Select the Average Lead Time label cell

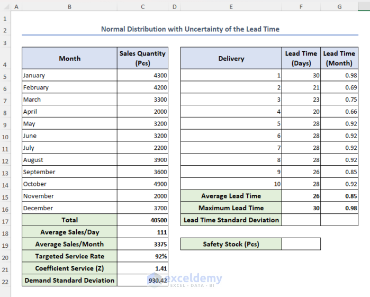click(x=231, y=196)
